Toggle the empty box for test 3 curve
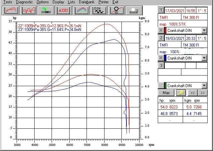This screenshot has height=151, width=213. pos(161,85)
